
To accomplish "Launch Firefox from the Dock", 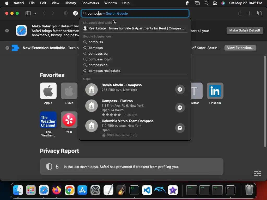I will 57,190.
